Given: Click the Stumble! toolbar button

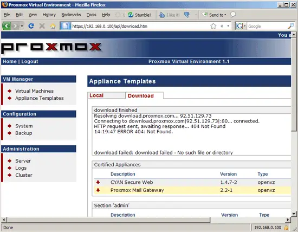Looking at the screenshot, I should [139, 15].
